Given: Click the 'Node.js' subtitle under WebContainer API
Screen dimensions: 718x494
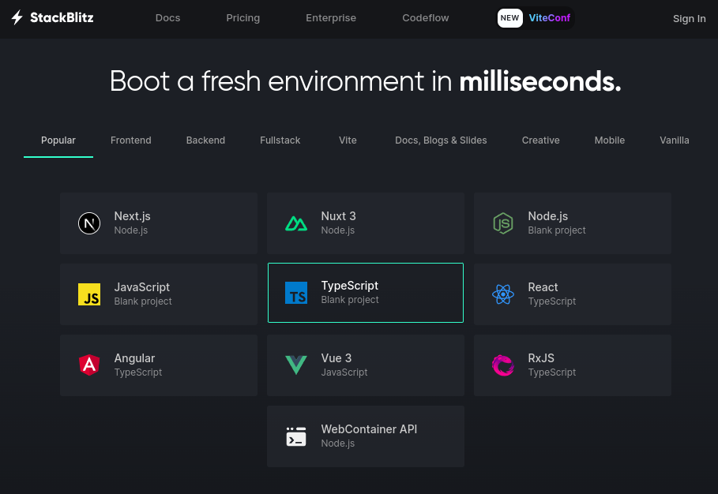Looking at the screenshot, I should pos(338,443).
